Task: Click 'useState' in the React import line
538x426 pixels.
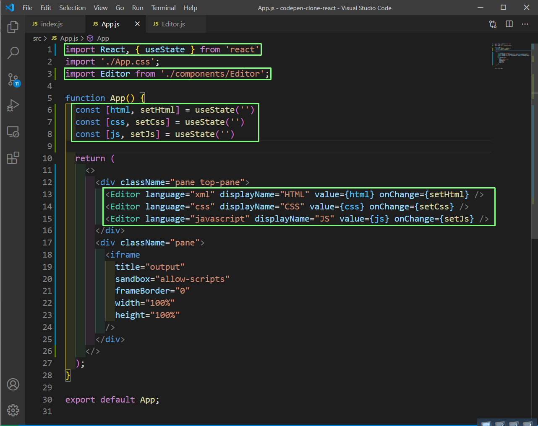Action: [x=165, y=50]
